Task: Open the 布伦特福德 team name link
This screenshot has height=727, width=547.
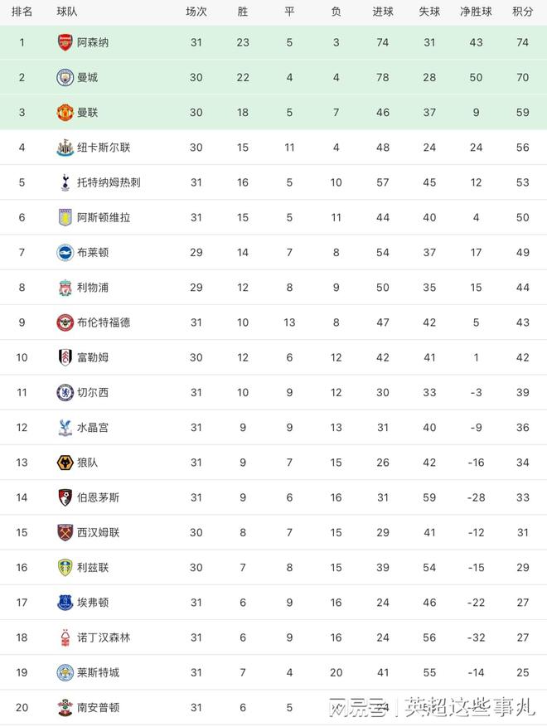Action: coord(104,322)
